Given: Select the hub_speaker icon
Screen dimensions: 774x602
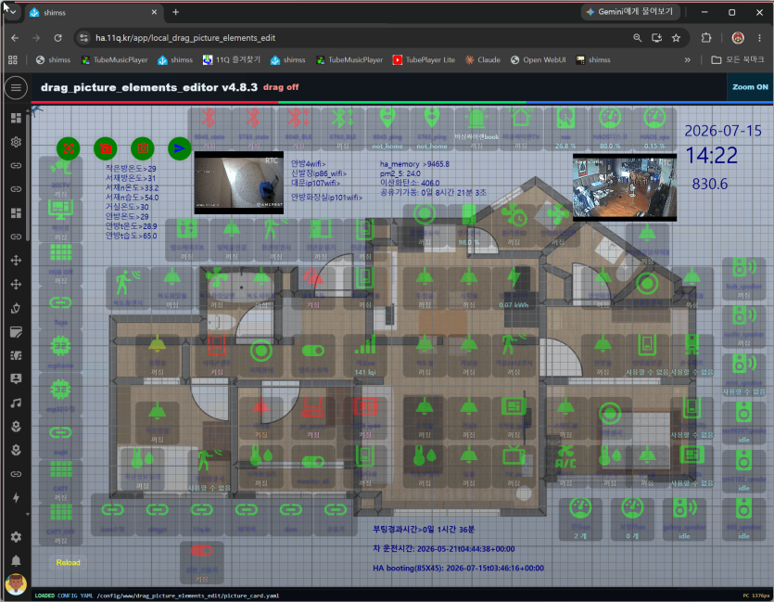Looking at the screenshot, I should 744,268.
